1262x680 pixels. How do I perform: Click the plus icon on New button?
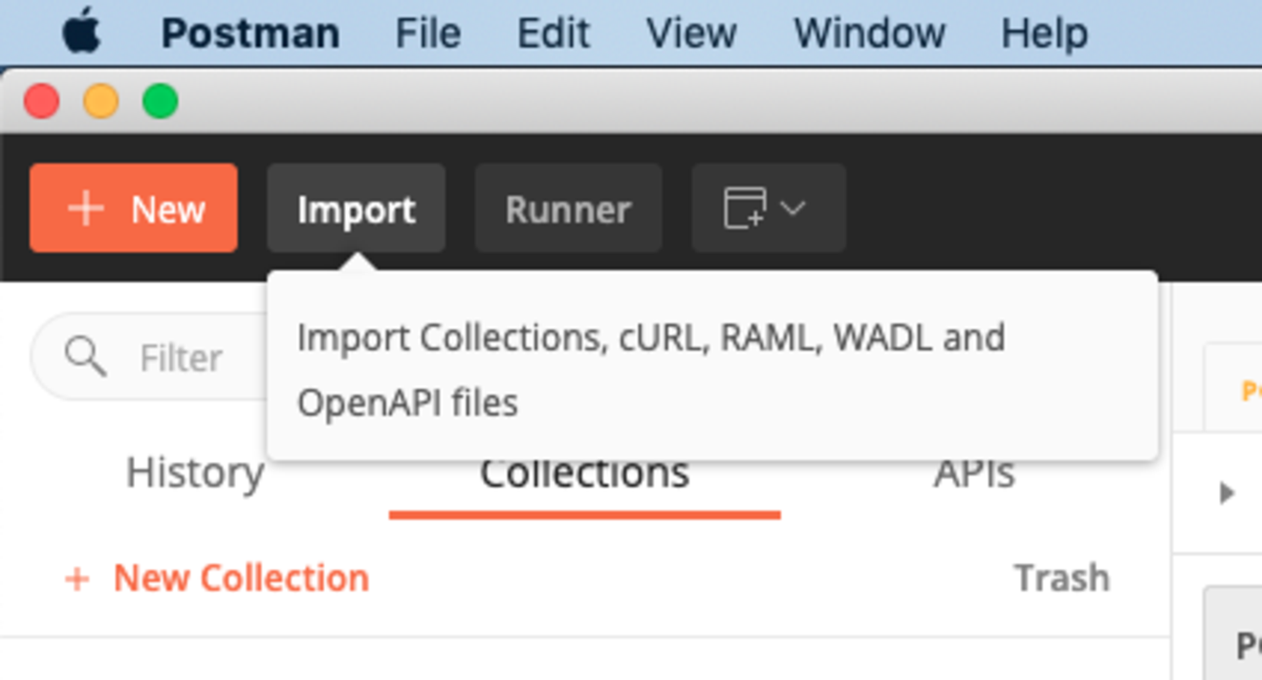coord(86,208)
